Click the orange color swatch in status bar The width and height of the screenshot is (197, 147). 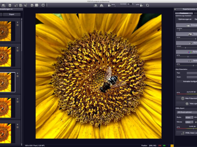(172, 146)
